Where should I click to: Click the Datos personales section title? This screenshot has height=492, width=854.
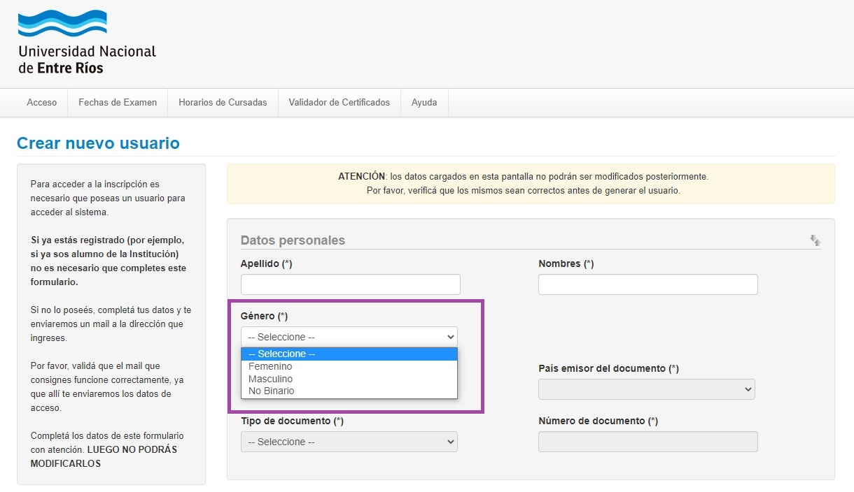tap(293, 240)
